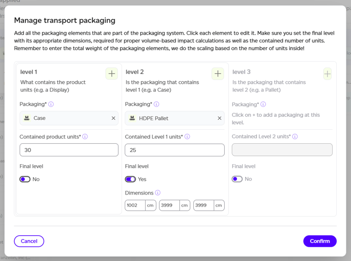The width and height of the screenshot is (351, 261).
Task: Enable Final level toggle for level 1
Action: [25, 179]
